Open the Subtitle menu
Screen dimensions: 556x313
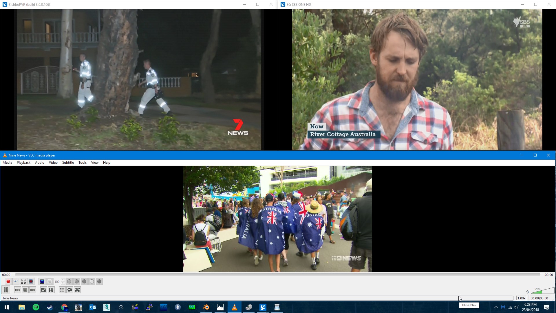[x=68, y=163]
